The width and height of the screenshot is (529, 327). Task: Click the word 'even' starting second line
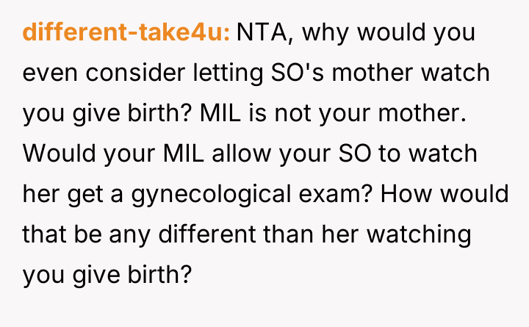(48, 73)
